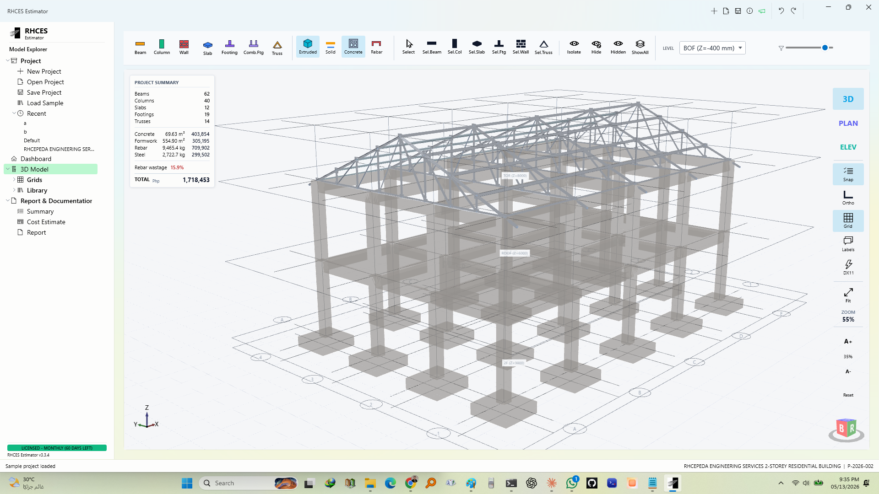Toggle Solid display mode
This screenshot has height=494, width=879.
click(331, 47)
